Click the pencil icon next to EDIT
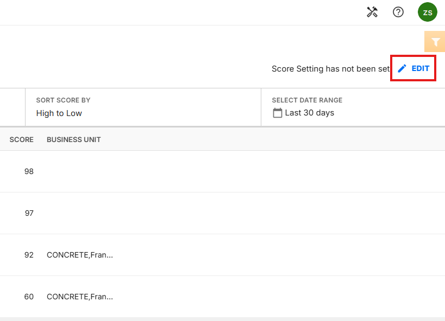Viewport: 445px width, 321px height. coord(401,68)
